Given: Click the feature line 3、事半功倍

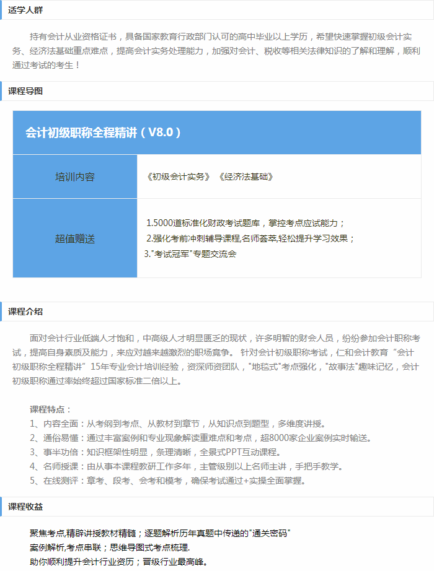Looking at the screenshot, I should (x=156, y=452).
